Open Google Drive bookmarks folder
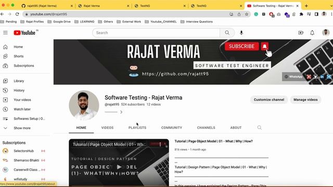 59,22
